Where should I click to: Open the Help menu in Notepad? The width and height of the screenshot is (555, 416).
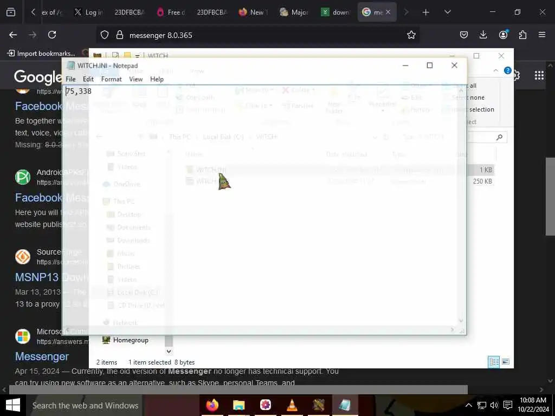click(157, 79)
